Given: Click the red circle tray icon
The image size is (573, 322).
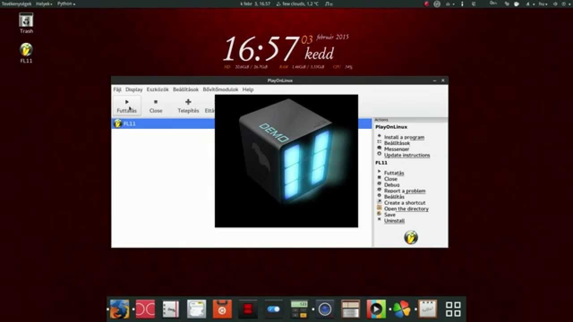Looking at the screenshot, I should [x=427, y=4].
